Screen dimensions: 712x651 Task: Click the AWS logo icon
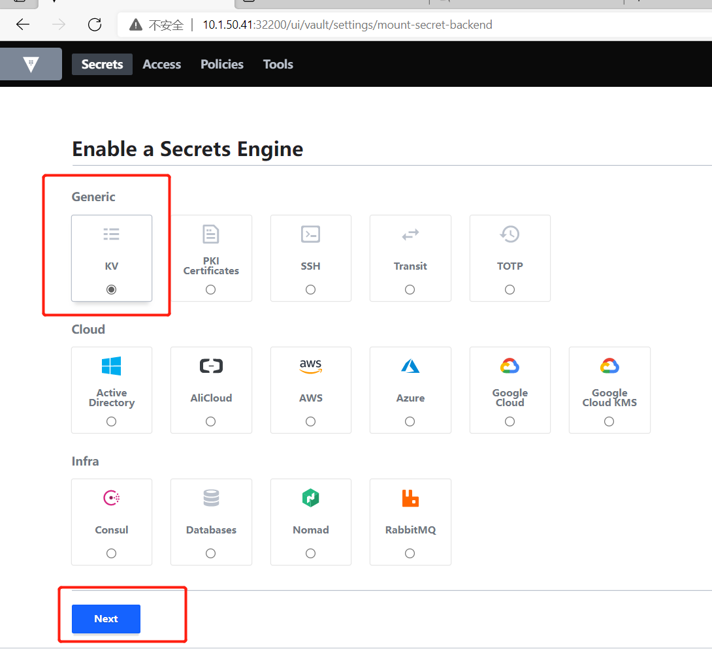pyautogui.click(x=310, y=366)
